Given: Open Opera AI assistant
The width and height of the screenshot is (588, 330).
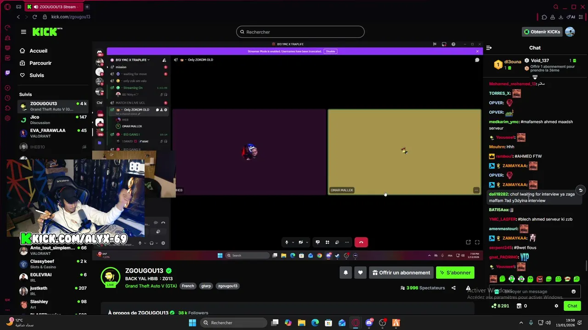Looking at the screenshot, I should pyautogui.click(x=571, y=17).
